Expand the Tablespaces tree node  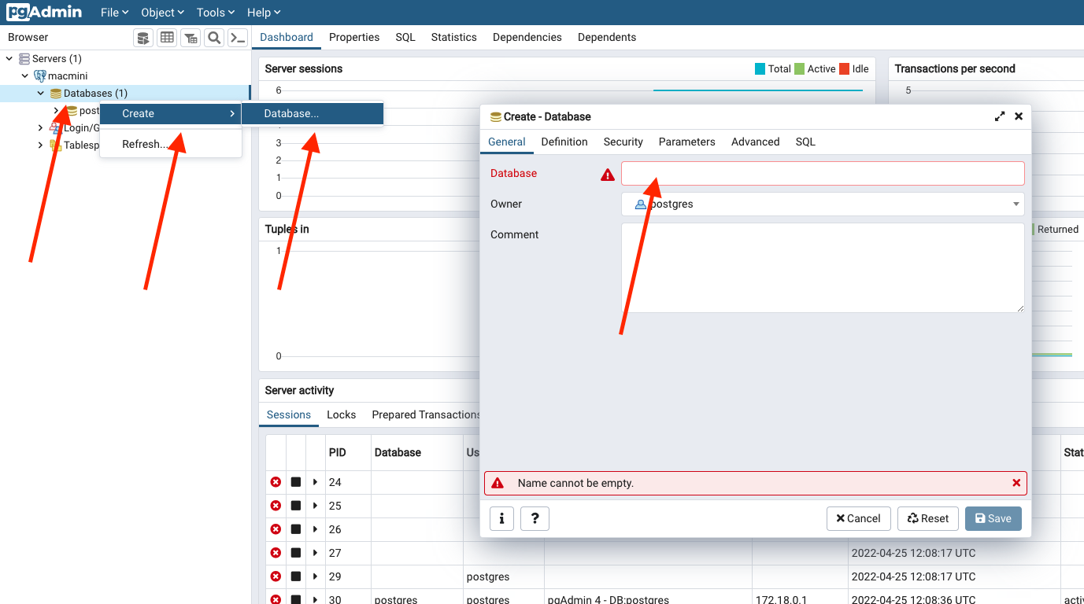[x=41, y=145]
